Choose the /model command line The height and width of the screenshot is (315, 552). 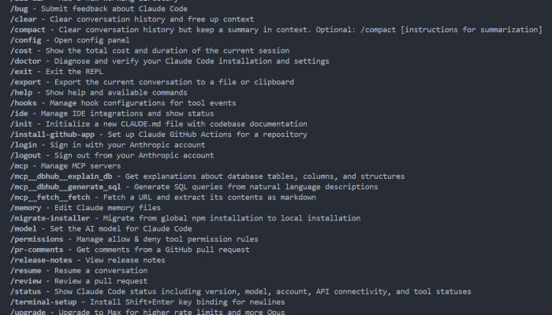[x=101, y=229]
